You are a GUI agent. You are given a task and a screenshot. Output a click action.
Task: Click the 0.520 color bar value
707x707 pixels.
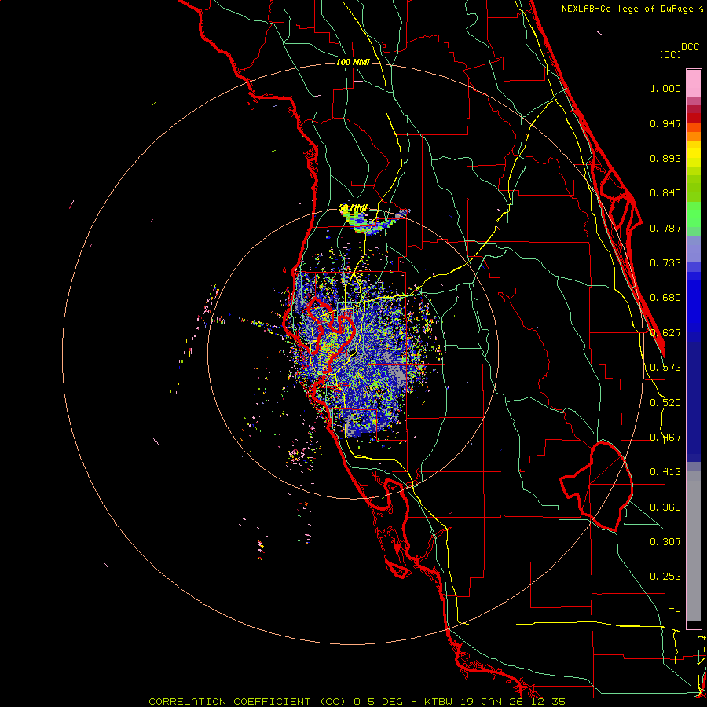point(665,403)
